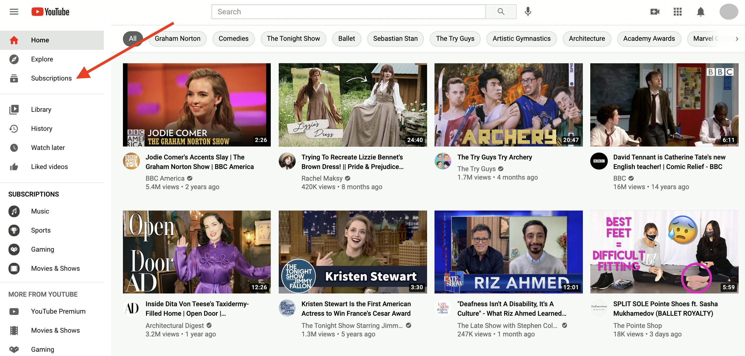Screen dimensions: 745x356
Task: Open the account avatar menu
Action: (729, 12)
